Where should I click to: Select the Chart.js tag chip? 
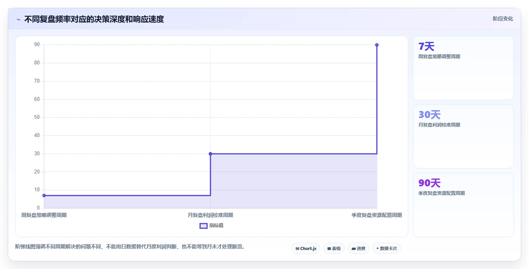pos(306,248)
